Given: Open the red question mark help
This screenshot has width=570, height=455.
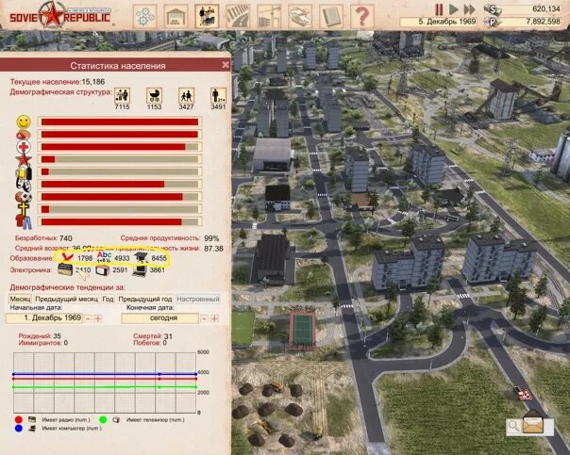Looking at the screenshot, I should pyautogui.click(x=362, y=16).
